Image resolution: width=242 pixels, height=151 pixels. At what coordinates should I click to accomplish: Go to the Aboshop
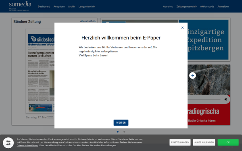click(168, 6)
